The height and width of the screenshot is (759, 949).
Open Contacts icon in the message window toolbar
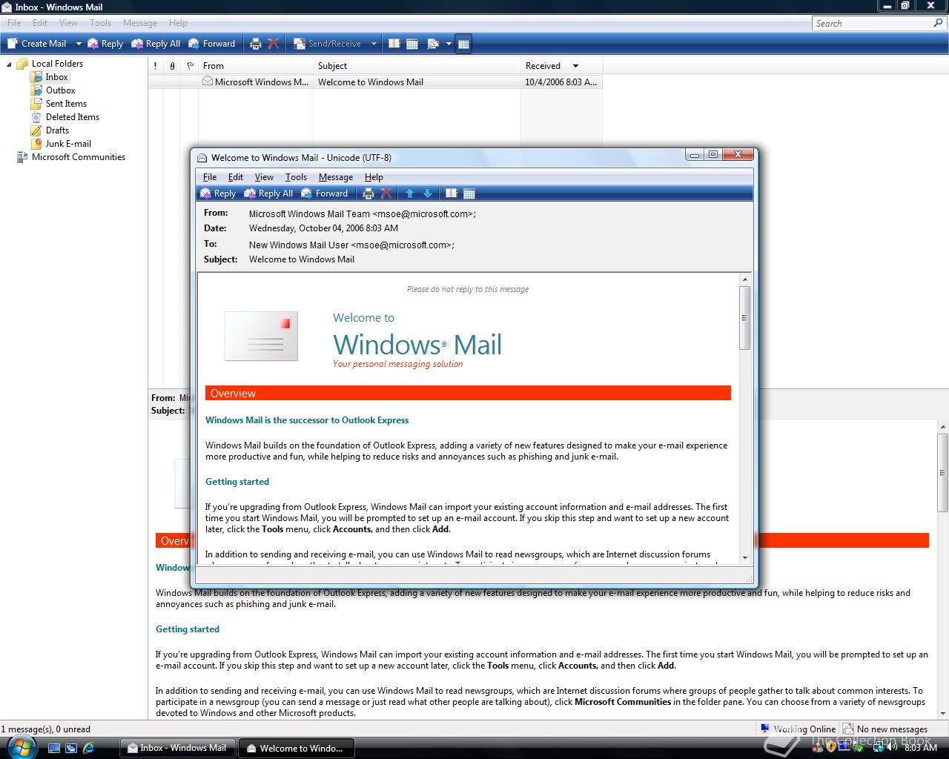pyautogui.click(x=451, y=193)
